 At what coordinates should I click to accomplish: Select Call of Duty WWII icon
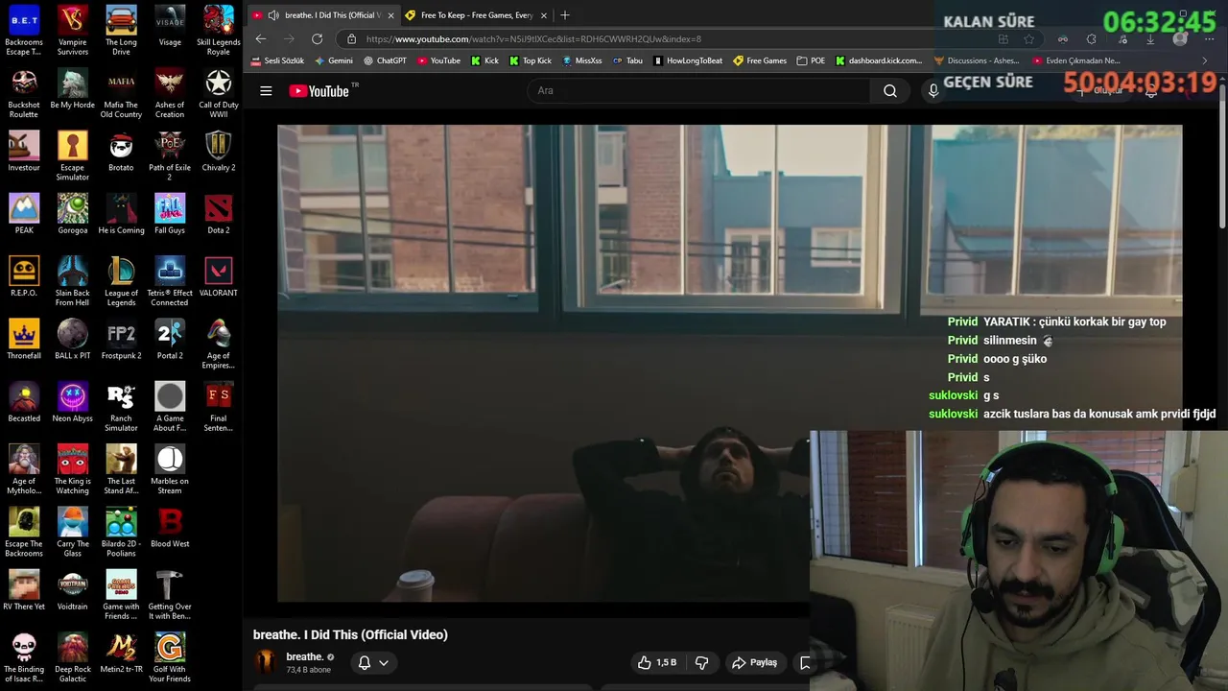219,93
